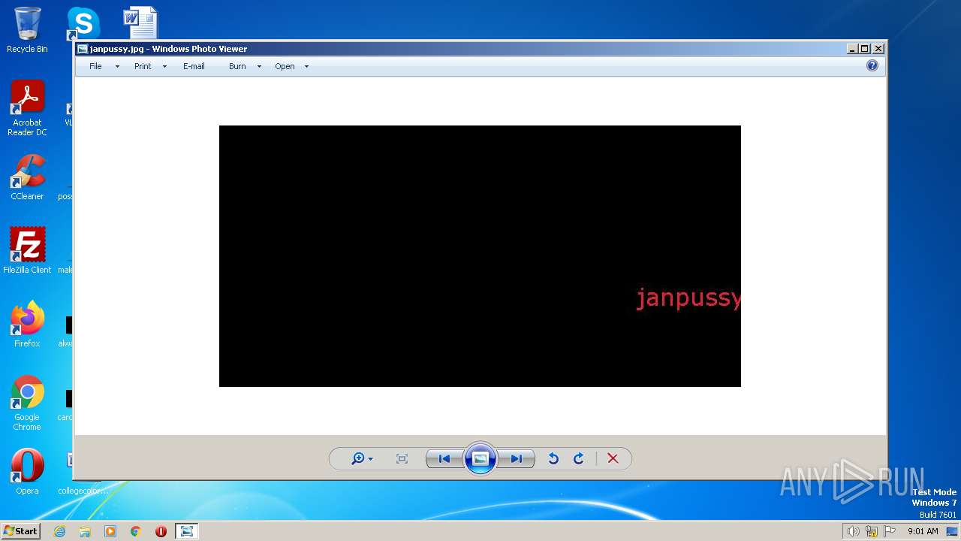
Task: Click the blue Help question mark icon
Action: (872, 66)
